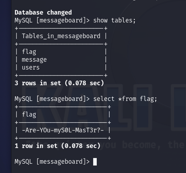
Task: Click the first MySQL [messageboard]> prompt
Action: 52,20
